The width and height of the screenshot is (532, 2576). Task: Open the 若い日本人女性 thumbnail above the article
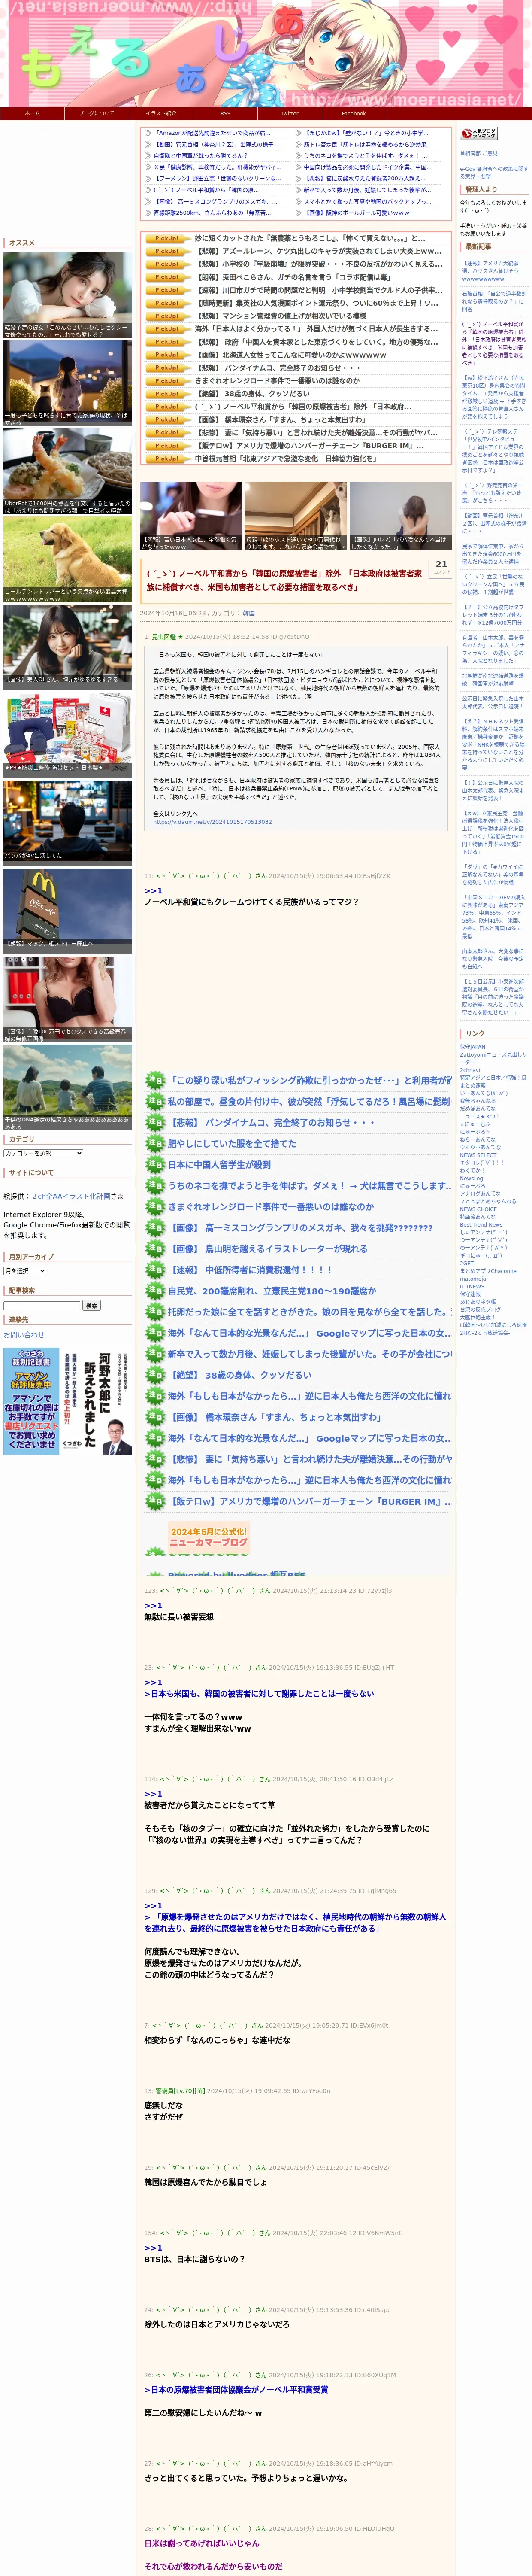(190, 516)
